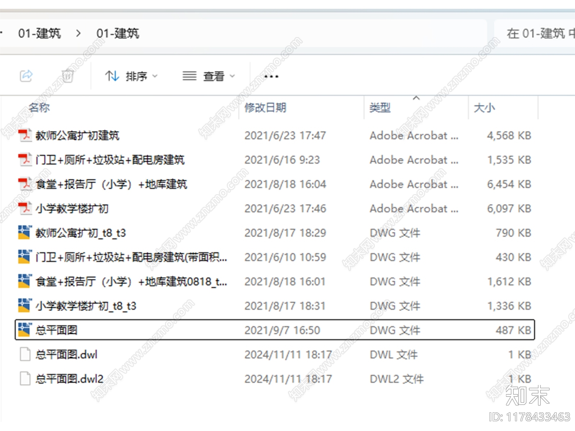Select file name 教师公寓扩初建筑
The width and height of the screenshot is (575, 431).
point(77,136)
